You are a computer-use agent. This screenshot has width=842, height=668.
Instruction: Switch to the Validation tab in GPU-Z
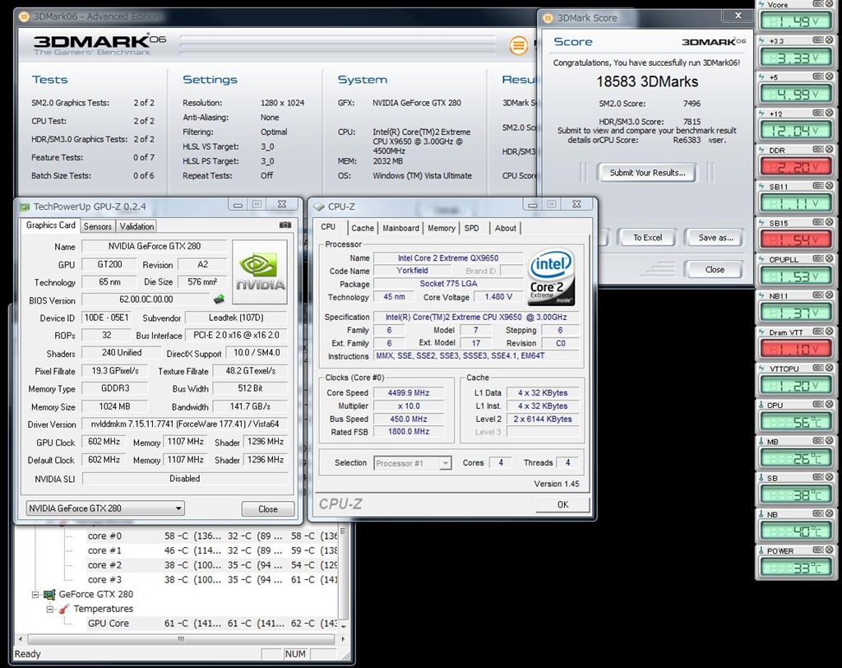(x=137, y=226)
